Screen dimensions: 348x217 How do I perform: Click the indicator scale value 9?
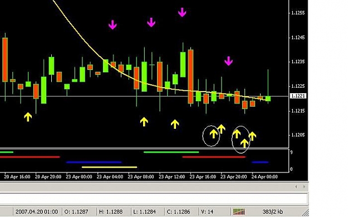tap(291, 152)
